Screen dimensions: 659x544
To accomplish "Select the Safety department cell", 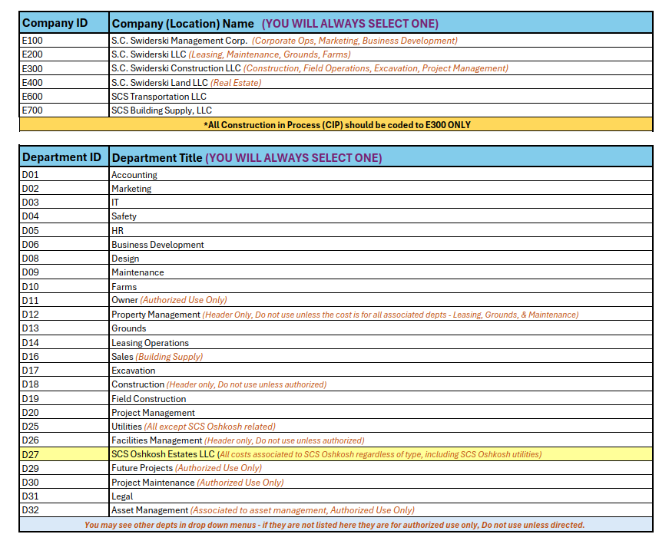I will 381,216.
